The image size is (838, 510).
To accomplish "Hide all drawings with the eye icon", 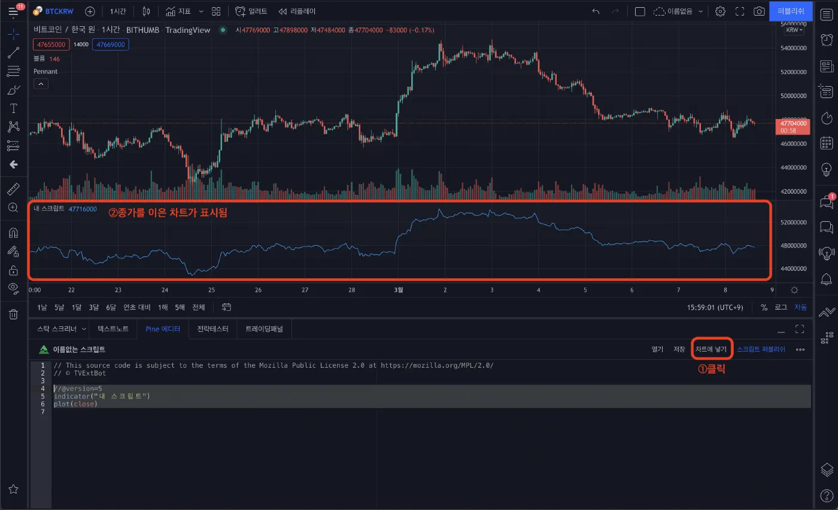I will 13,288.
